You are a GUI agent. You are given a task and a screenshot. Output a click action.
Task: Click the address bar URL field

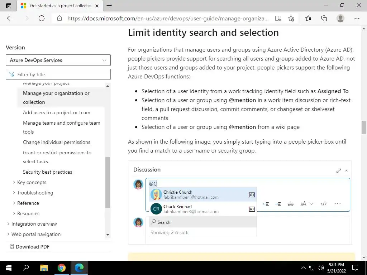168,19
